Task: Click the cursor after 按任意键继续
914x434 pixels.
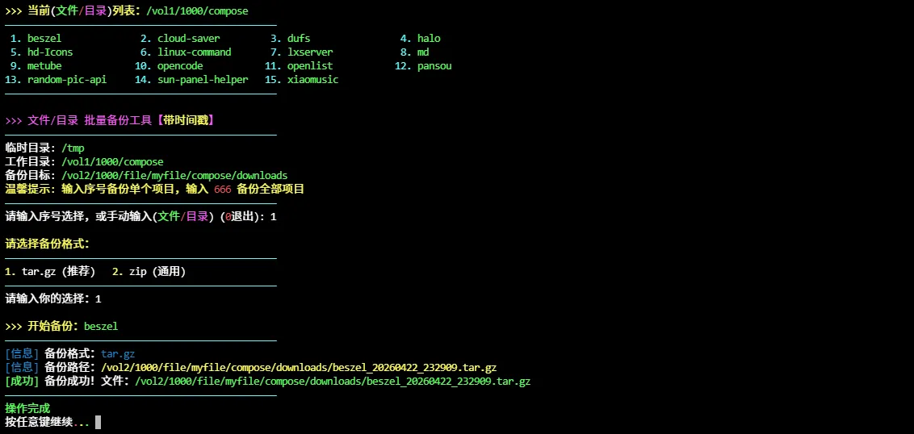Action: click(x=98, y=422)
